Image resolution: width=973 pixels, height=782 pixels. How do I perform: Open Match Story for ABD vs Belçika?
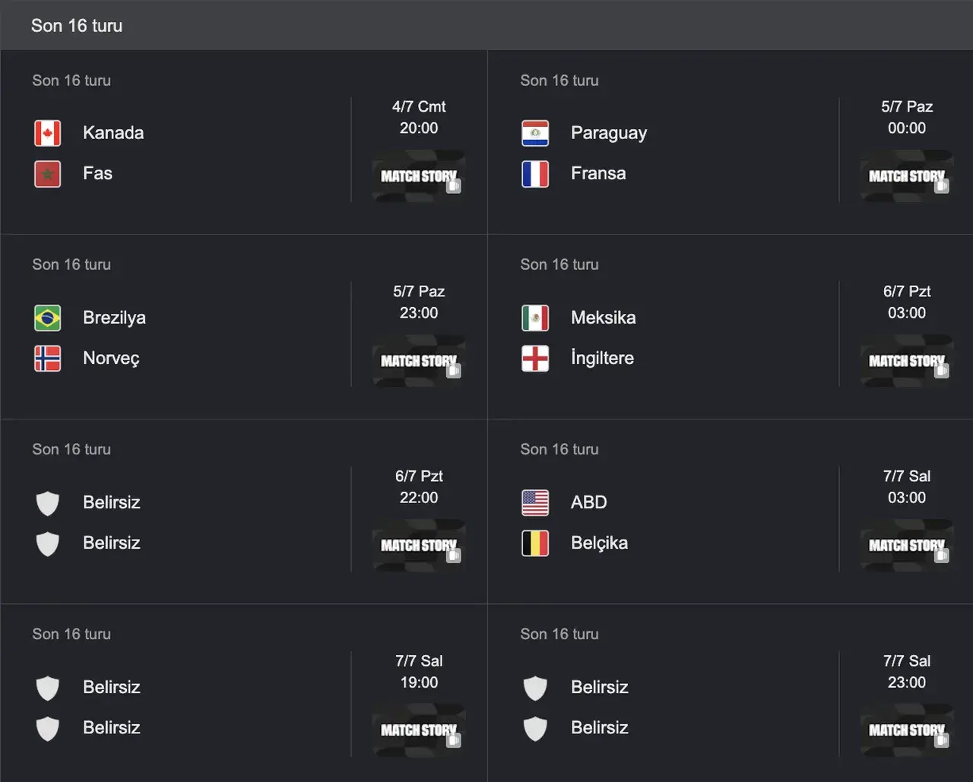coord(907,546)
